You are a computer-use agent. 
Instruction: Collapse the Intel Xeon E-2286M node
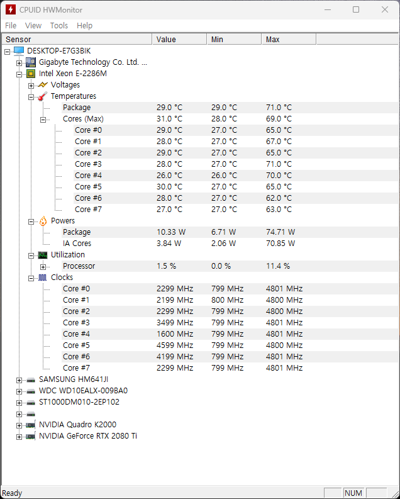point(19,74)
